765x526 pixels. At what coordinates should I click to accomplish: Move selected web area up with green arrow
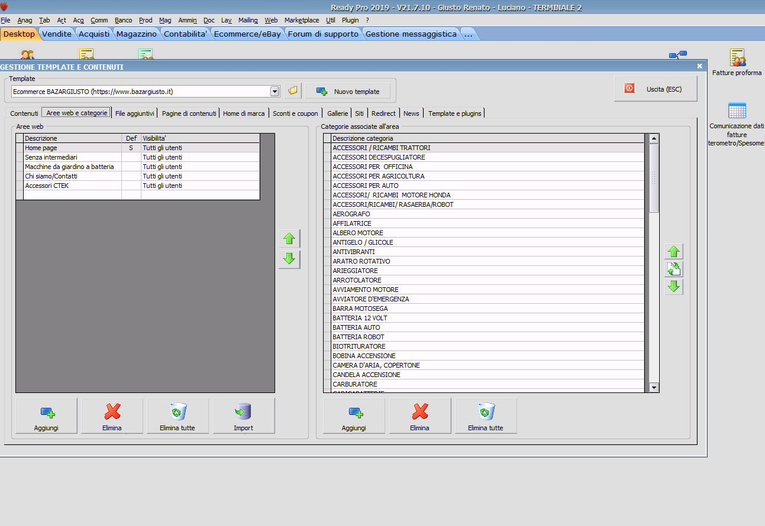tap(289, 239)
